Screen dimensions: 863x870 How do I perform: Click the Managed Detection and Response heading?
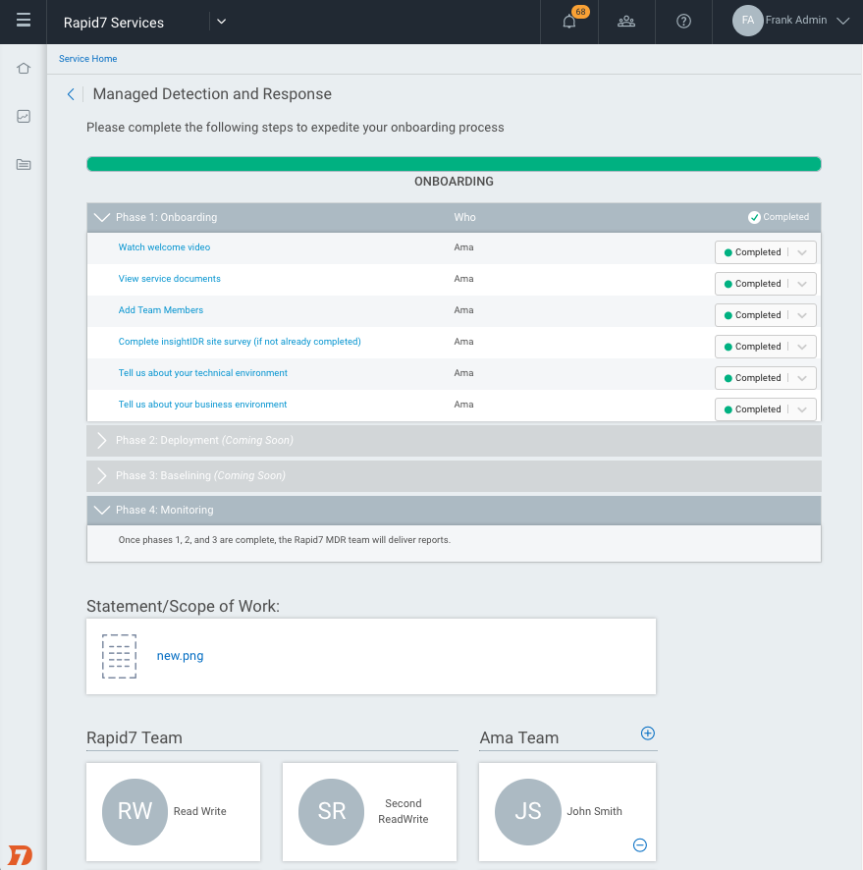coord(212,94)
